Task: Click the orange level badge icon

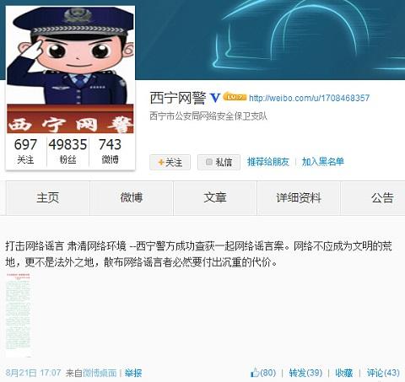Action: click(x=235, y=97)
